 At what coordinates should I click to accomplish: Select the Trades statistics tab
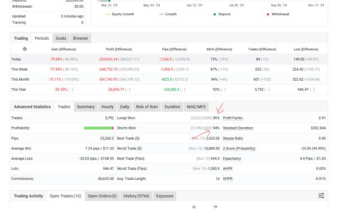tap(64, 106)
